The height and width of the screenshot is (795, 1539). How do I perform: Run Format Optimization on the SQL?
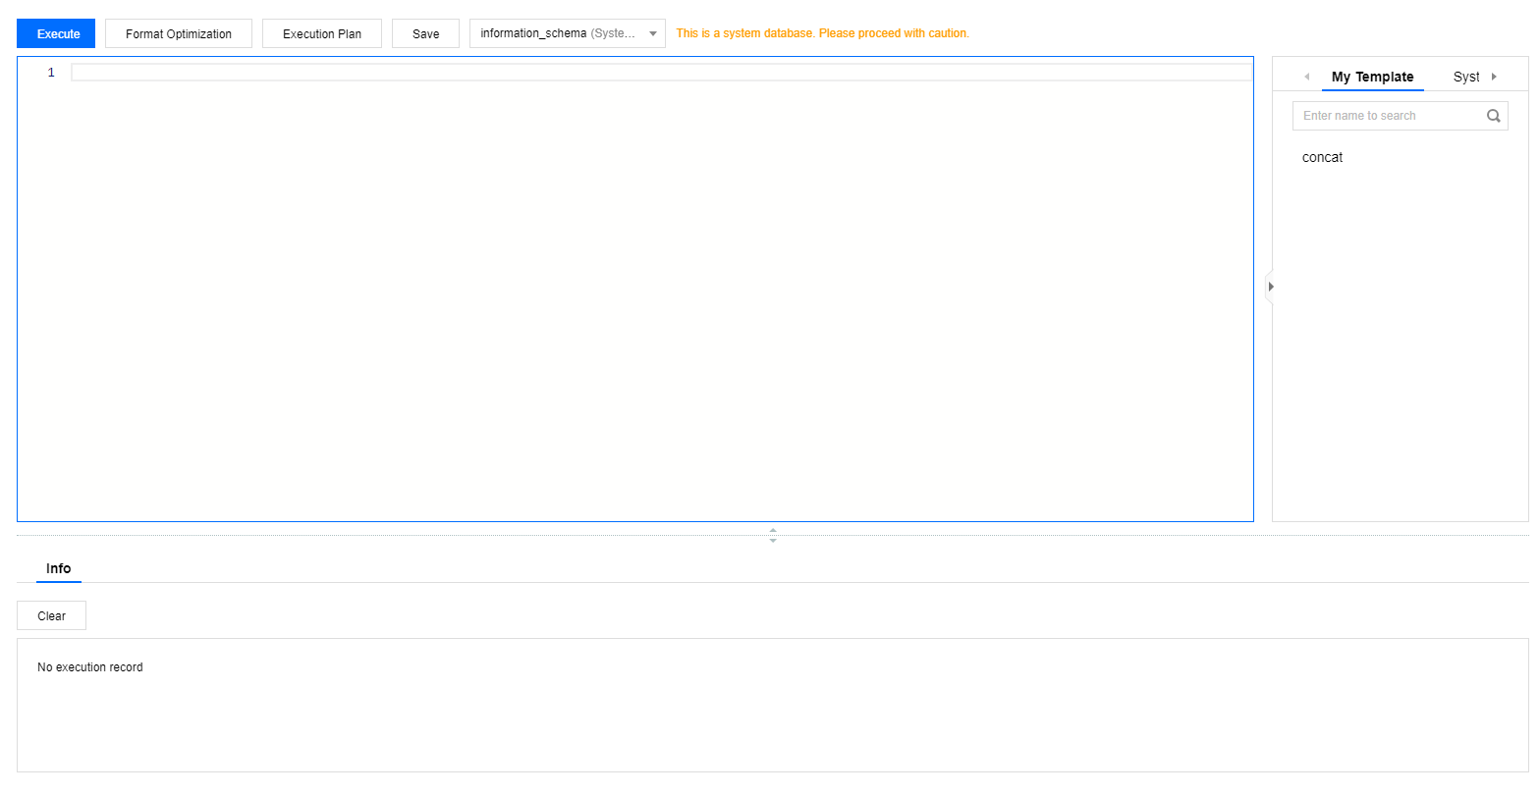[179, 33]
